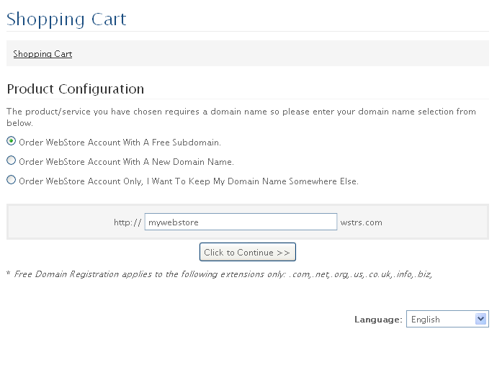Screen dimensions: 497x375
Task: Click the gray breadcrumb bar background
Action: click(248, 53)
